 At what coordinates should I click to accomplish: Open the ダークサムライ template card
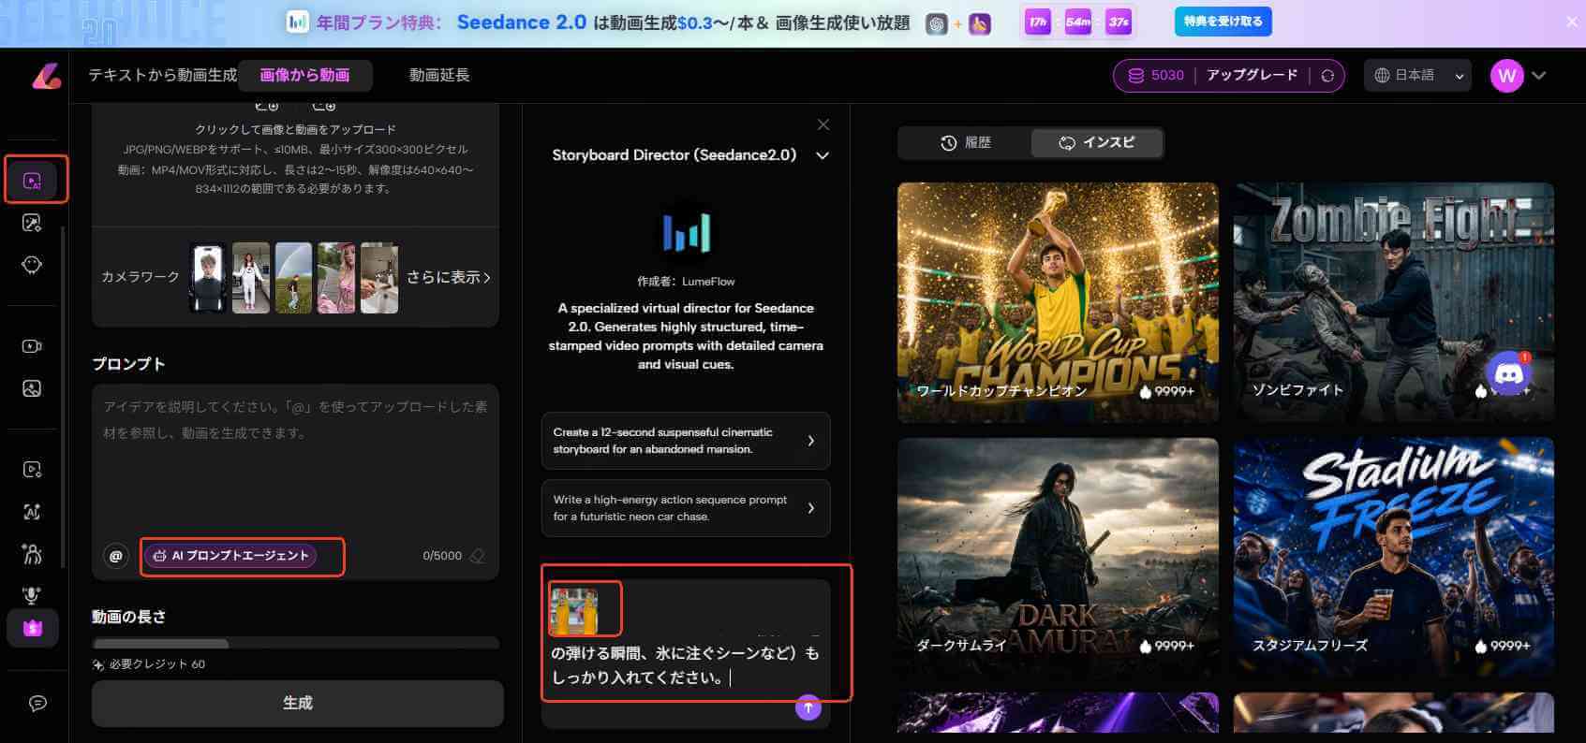click(x=1058, y=558)
